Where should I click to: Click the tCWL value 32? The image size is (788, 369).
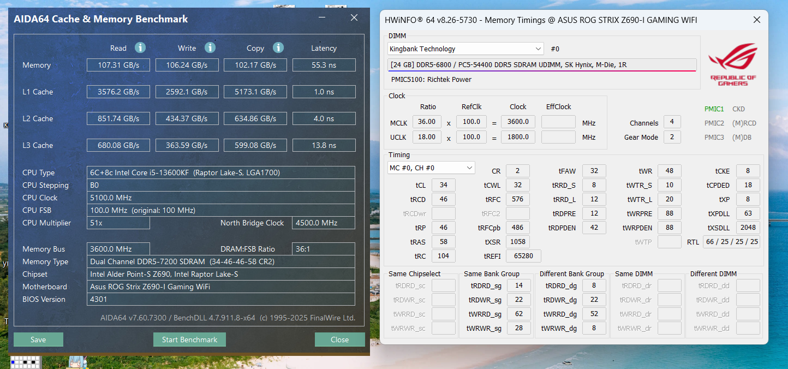pos(518,185)
